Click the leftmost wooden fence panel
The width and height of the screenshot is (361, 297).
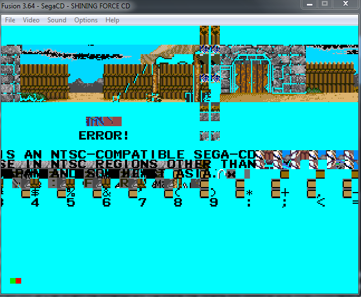tap(45, 78)
